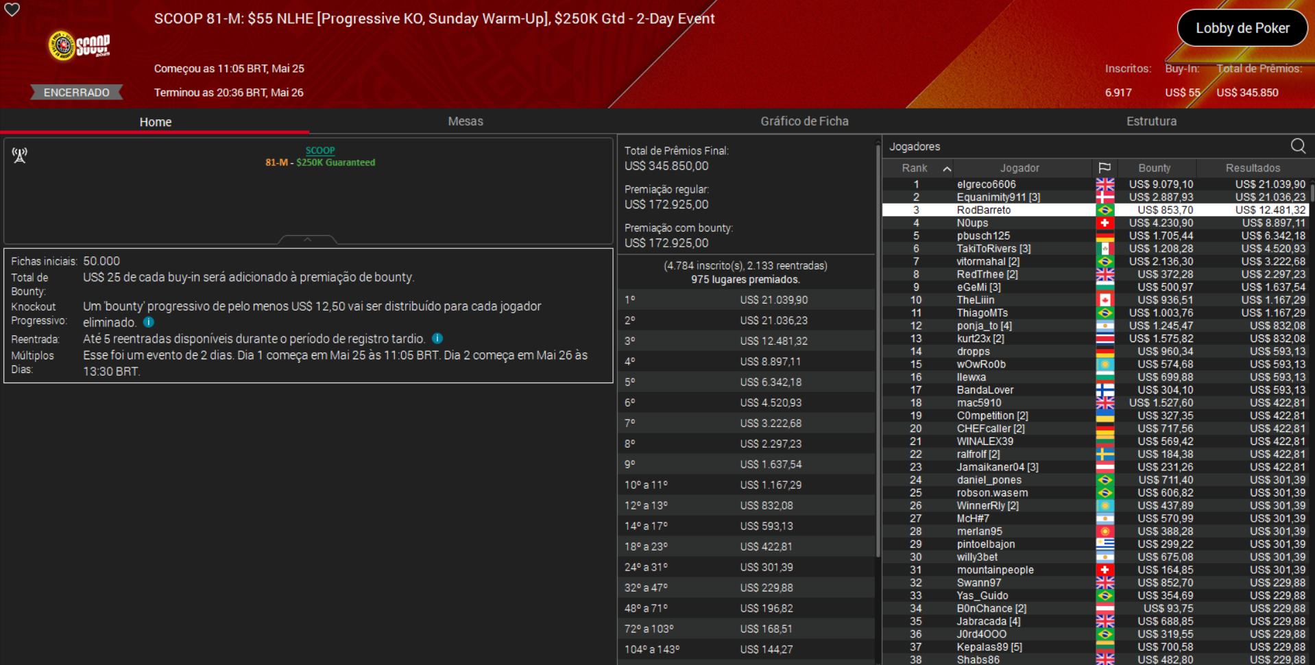This screenshot has height=665, width=1315.
Task: Open the Estrutura tab
Action: pyautogui.click(x=1151, y=121)
